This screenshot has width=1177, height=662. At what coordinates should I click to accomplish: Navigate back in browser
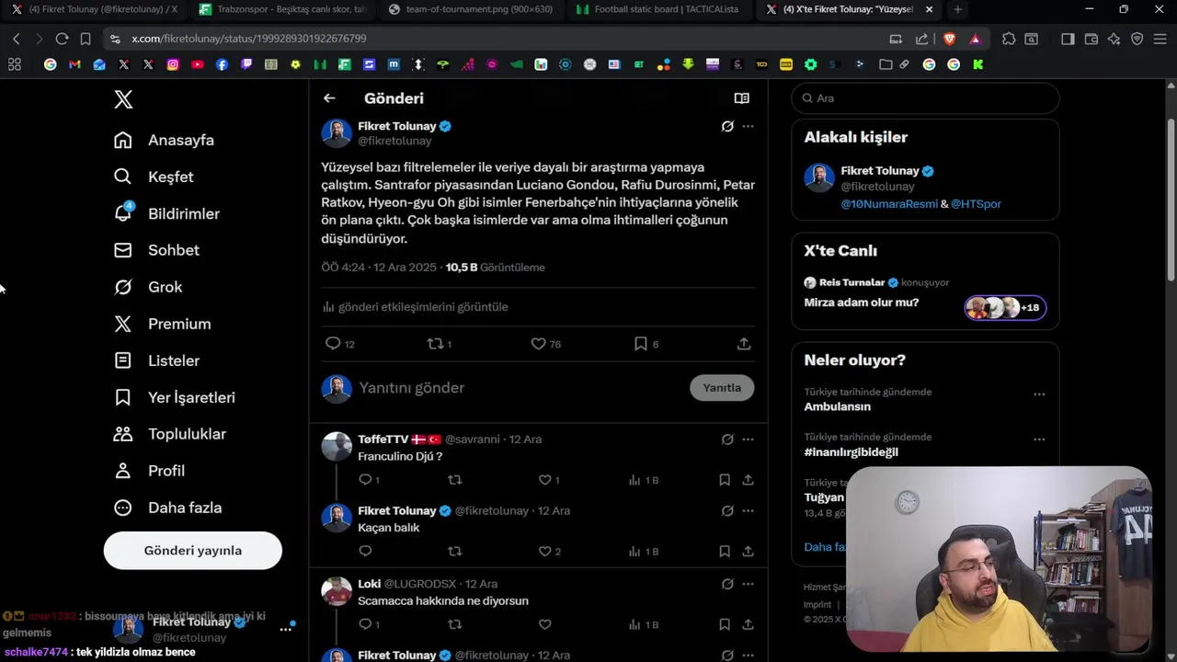tap(16, 39)
